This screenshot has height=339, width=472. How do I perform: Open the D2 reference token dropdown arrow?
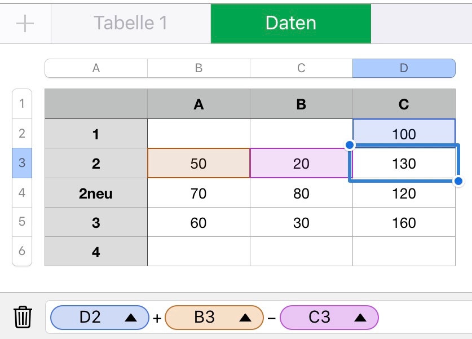(x=131, y=318)
